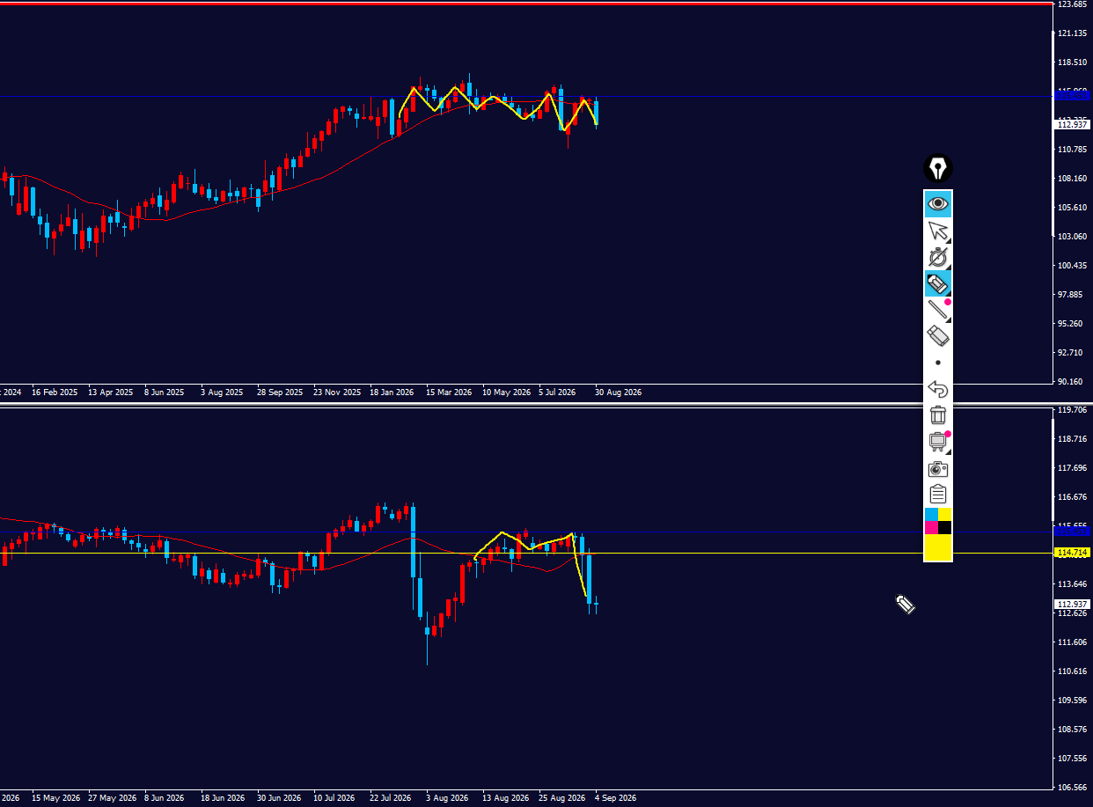Image resolution: width=1093 pixels, height=807 pixels.
Task: Select the arrow cursor tool
Action: coord(938,231)
